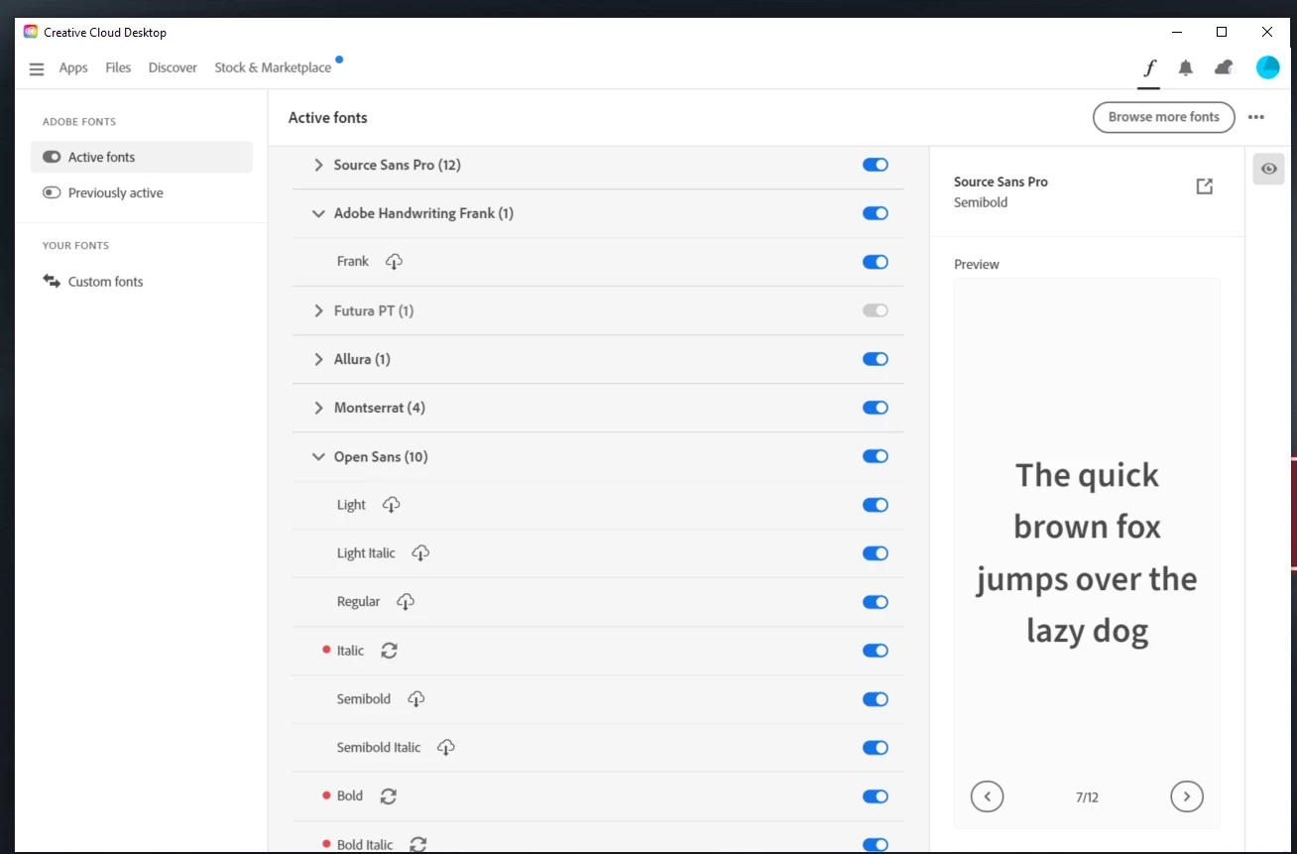1297x854 pixels.
Task: Open the Stock & Marketplace tab
Action: point(273,67)
